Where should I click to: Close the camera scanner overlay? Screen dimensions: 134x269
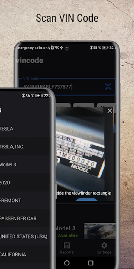coord(110,111)
